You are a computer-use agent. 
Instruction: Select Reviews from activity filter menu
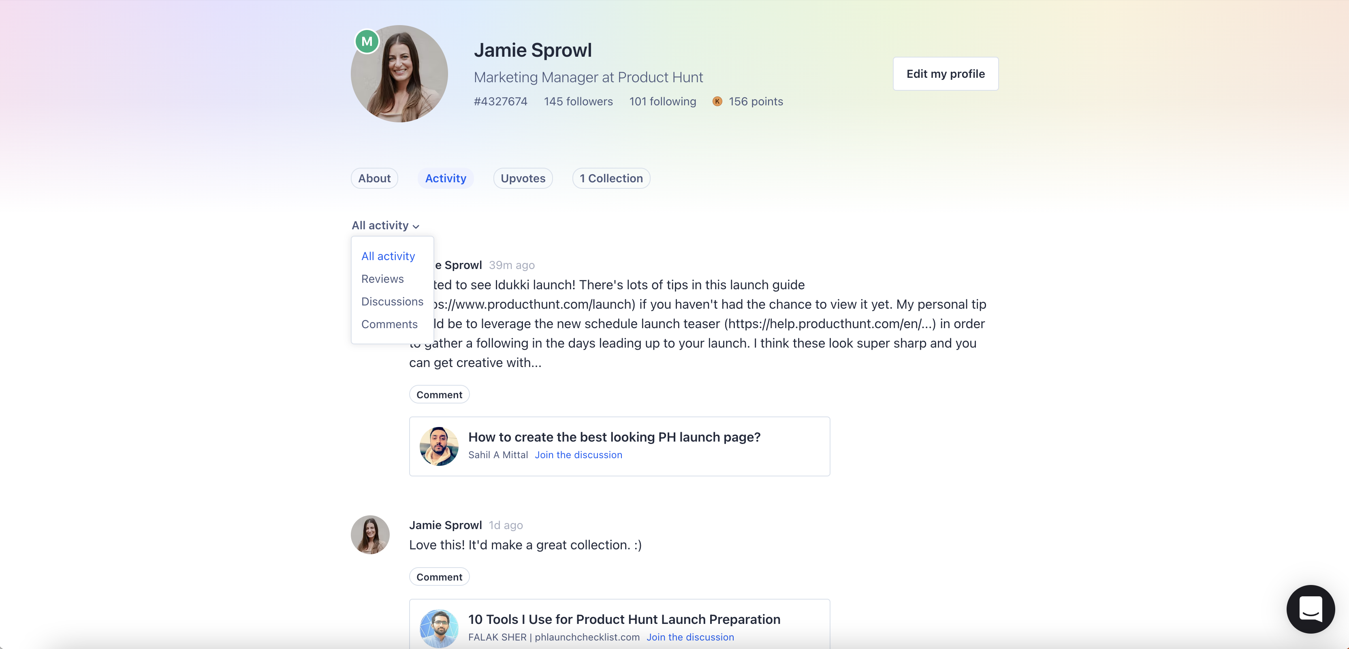tap(382, 279)
